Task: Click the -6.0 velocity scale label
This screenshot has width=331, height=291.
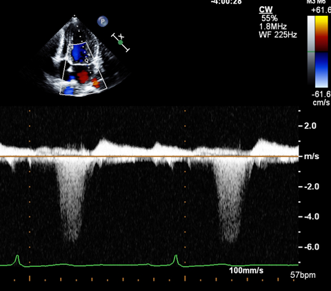Action: [x=312, y=247]
